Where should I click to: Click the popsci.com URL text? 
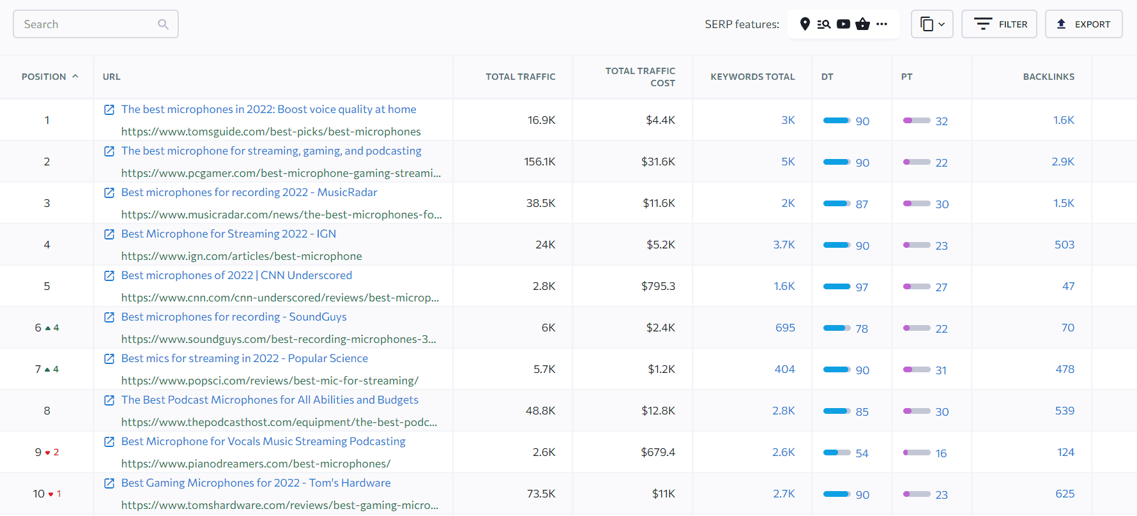click(270, 381)
